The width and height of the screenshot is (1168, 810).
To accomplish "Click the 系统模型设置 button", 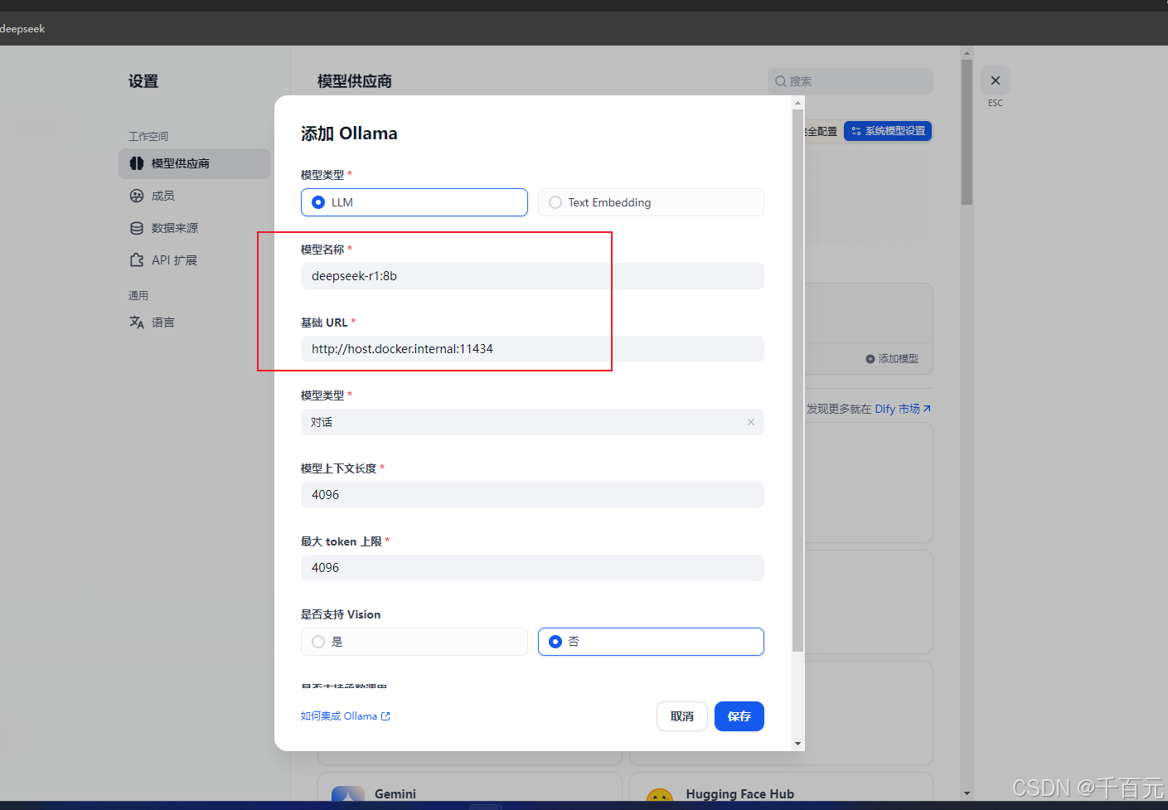I will pos(888,131).
